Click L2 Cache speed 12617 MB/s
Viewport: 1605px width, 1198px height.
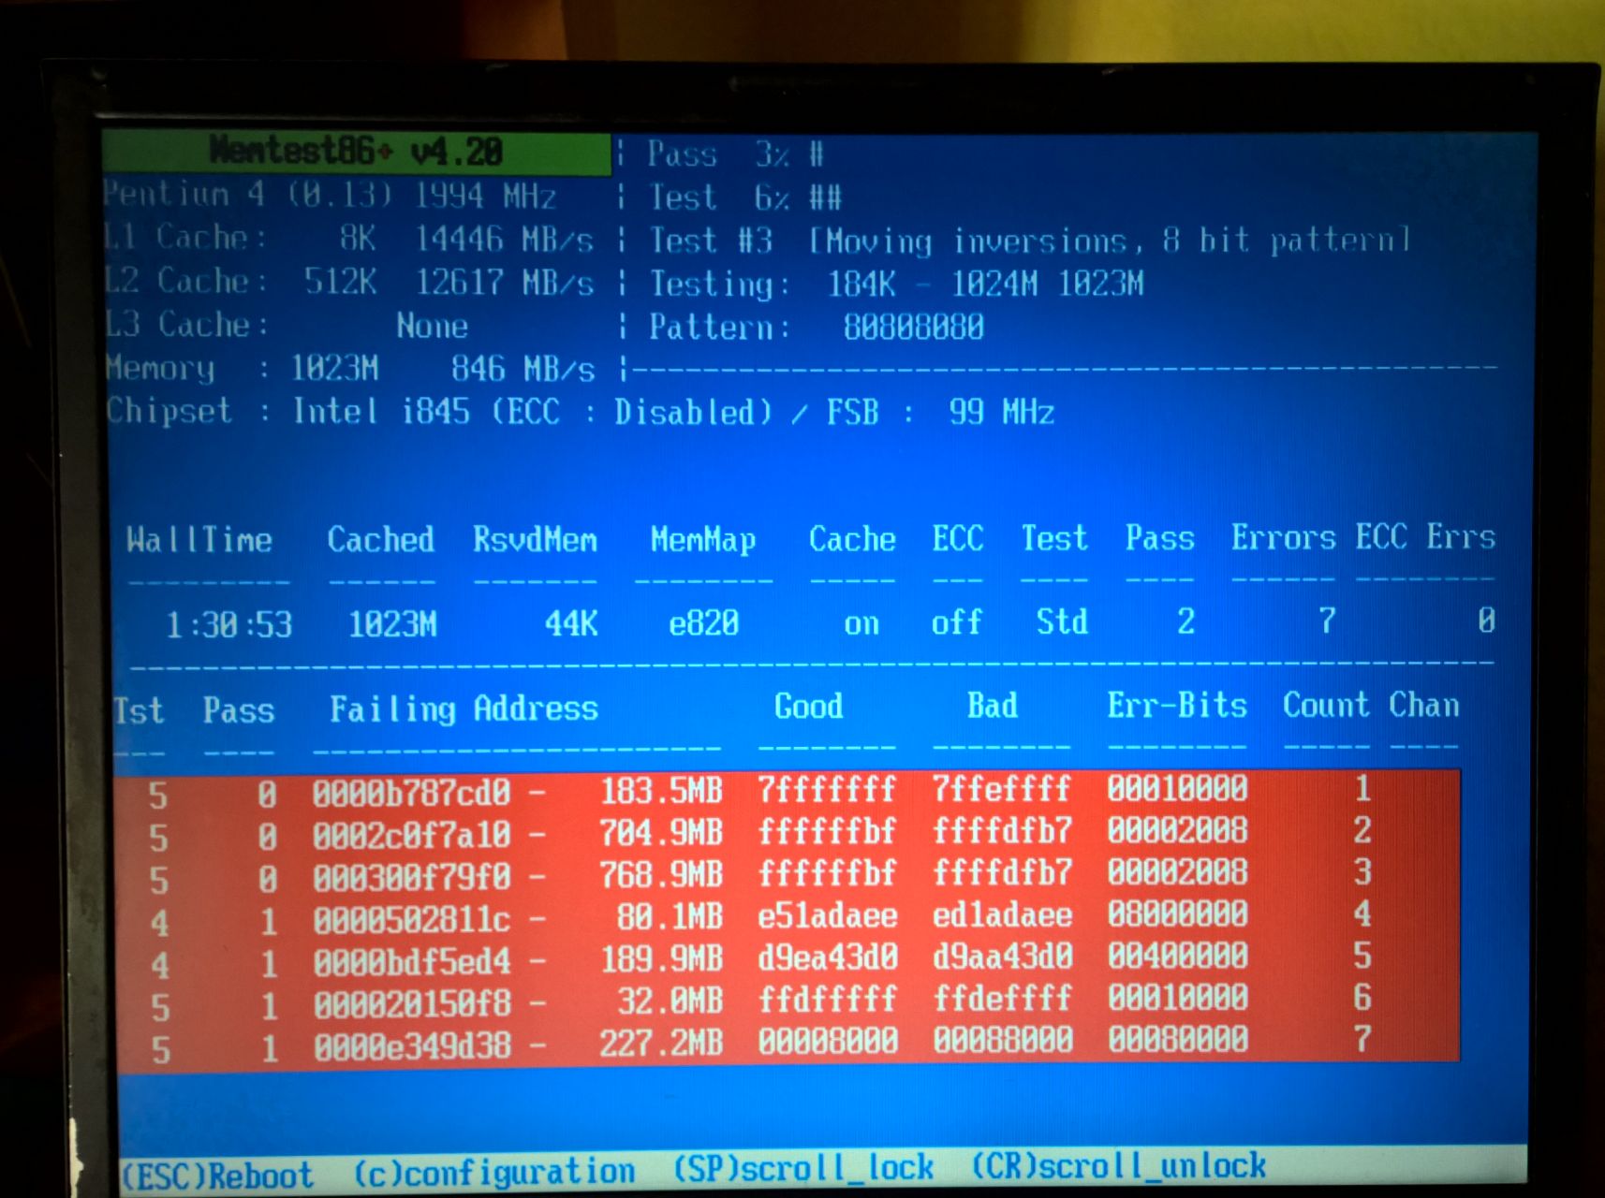click(x=504, y=282)
